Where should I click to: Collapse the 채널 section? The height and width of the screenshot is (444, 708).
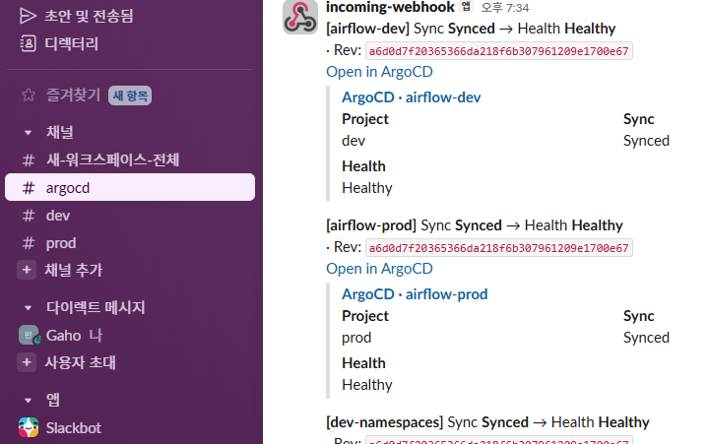pos(28,133)
